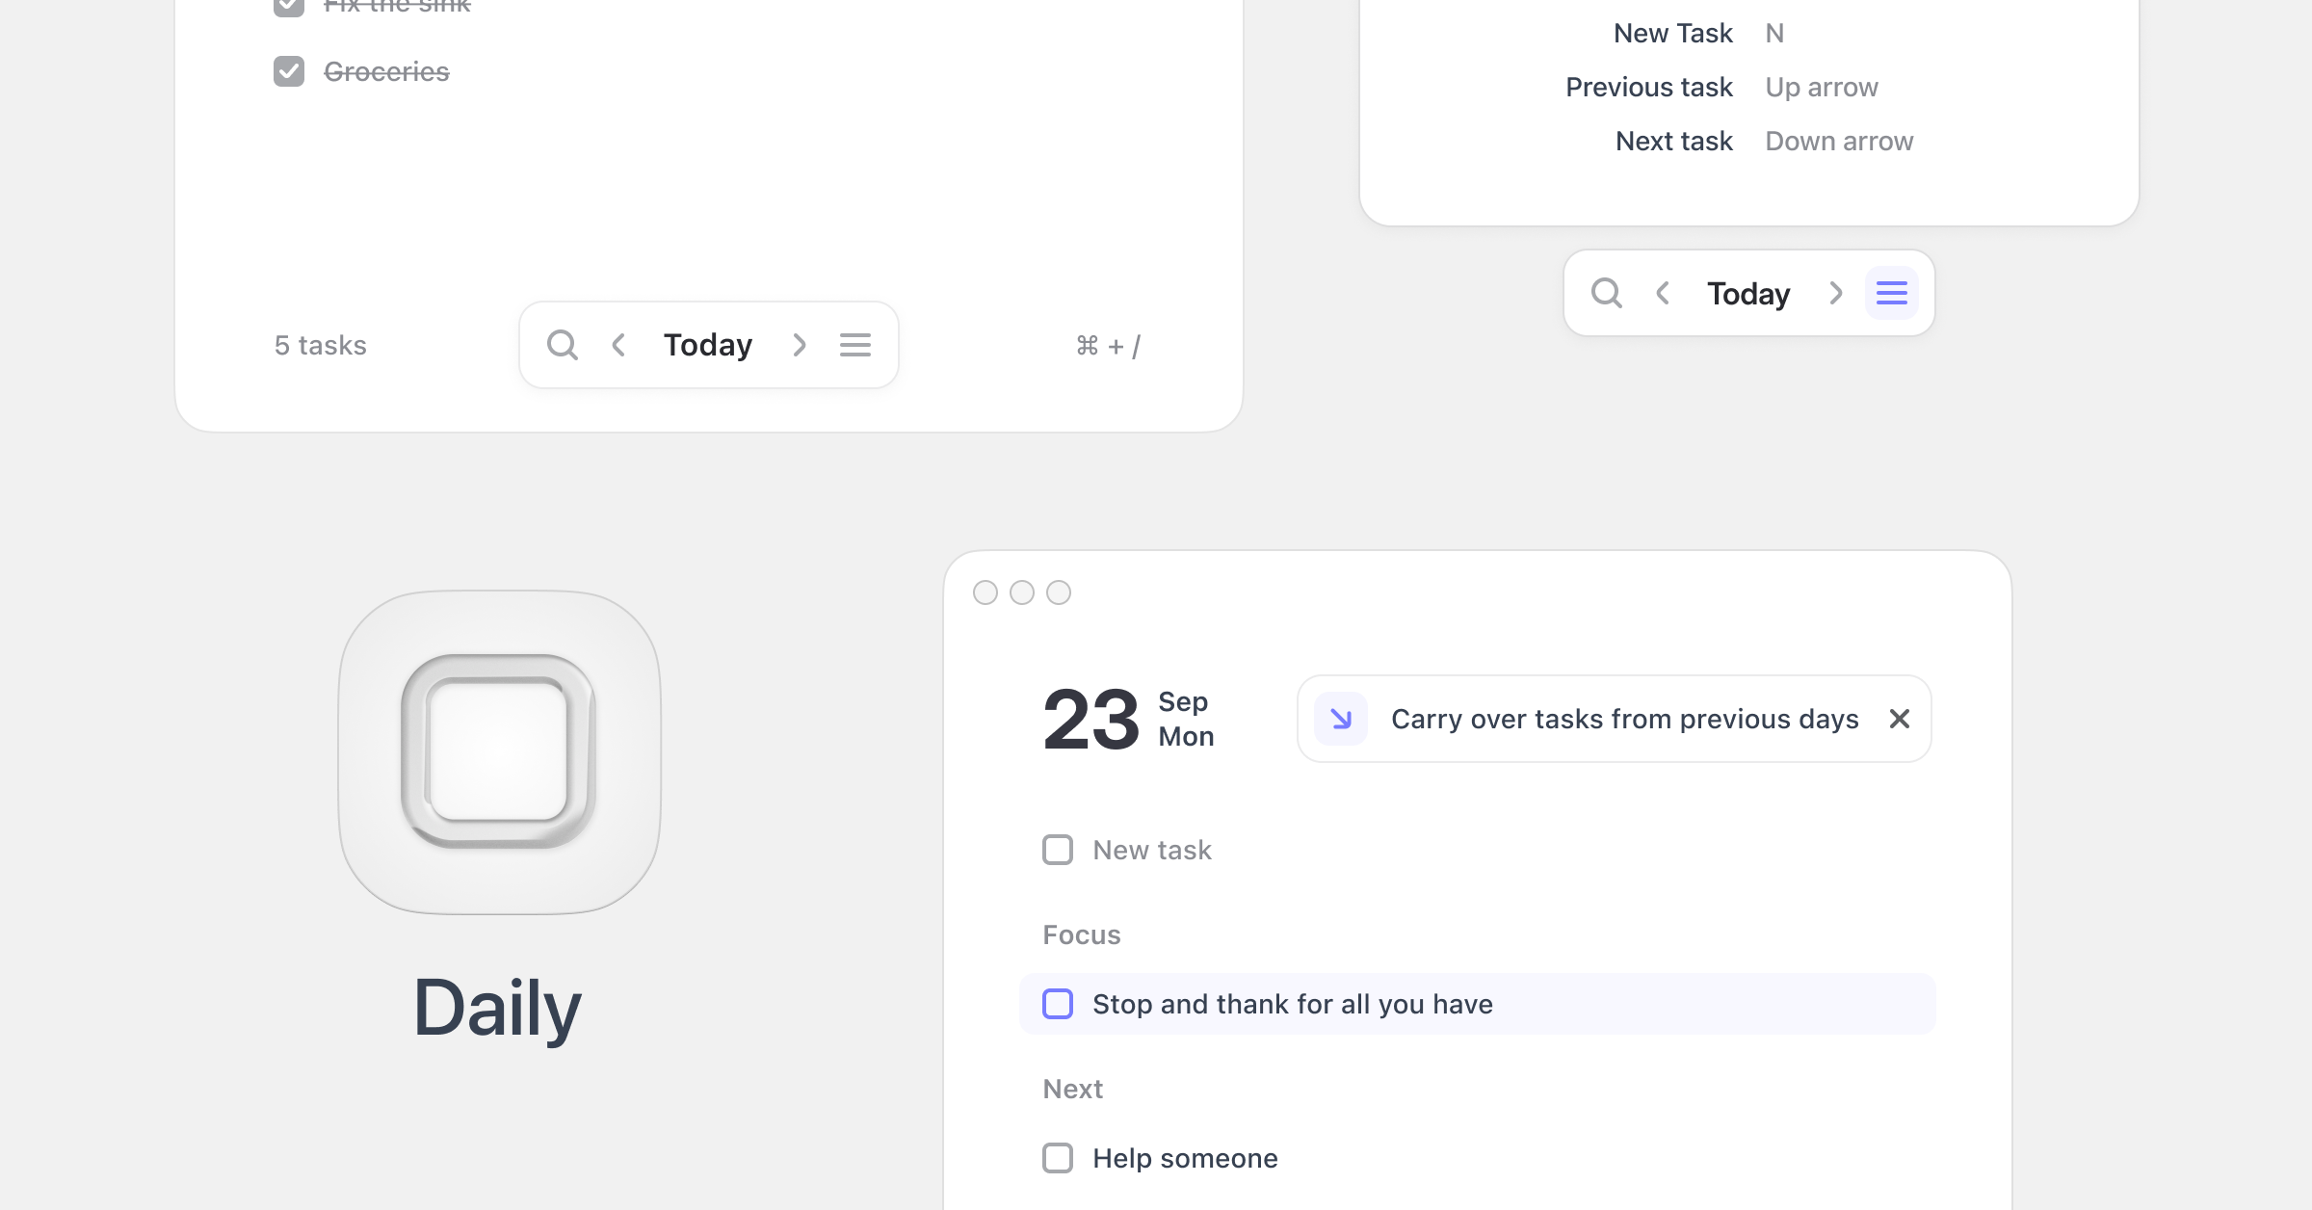Go to next day in right bar

tap(1835, 293)
